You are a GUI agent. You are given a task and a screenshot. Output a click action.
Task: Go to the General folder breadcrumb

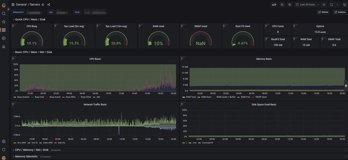(x=21, y=5)
